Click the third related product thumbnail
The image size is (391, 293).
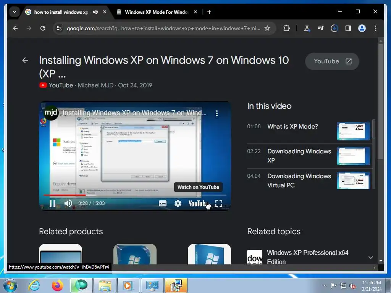tap(209, 254)
